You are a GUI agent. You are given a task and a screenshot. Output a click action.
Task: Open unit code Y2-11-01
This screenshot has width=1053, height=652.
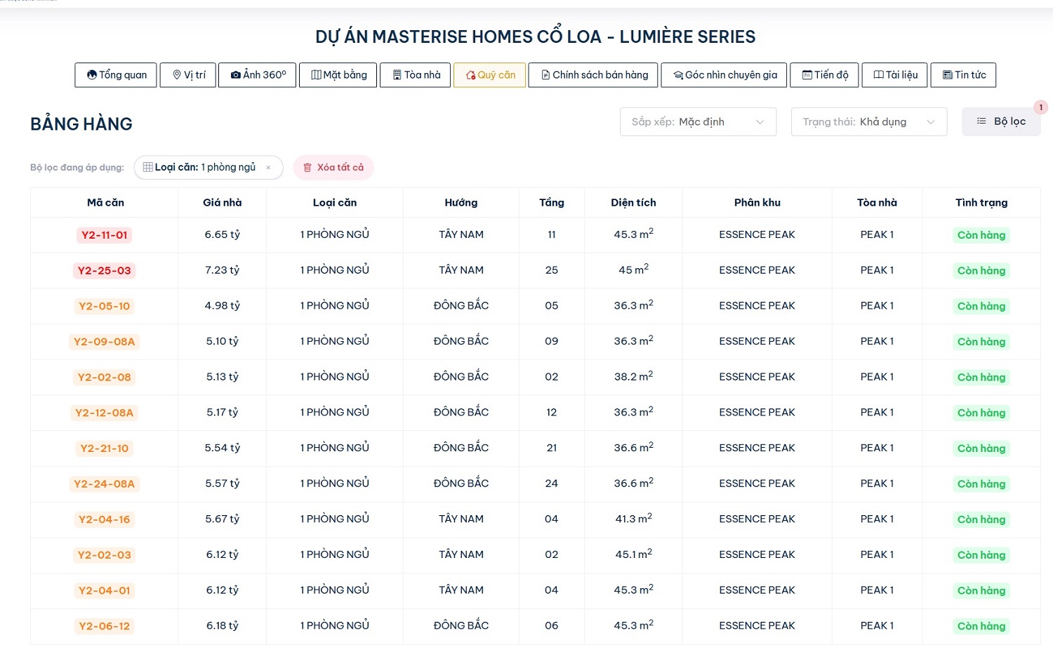coord(105,235)
